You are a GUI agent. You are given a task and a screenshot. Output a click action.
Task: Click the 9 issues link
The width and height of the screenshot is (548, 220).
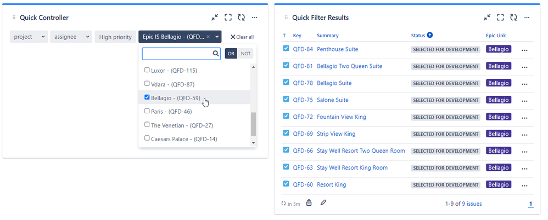[x=472, y=204]
